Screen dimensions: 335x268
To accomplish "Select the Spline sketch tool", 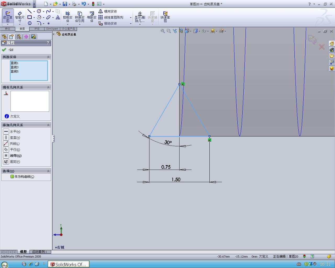I will click(48, 11).
